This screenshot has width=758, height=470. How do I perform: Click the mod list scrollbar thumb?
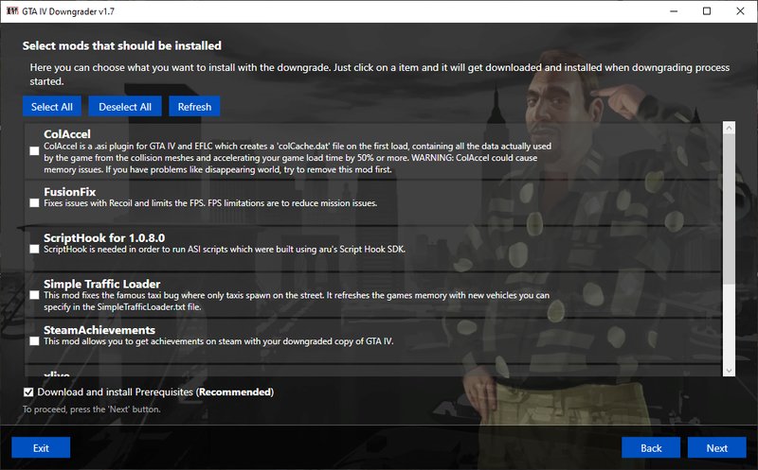click(729, 209)
